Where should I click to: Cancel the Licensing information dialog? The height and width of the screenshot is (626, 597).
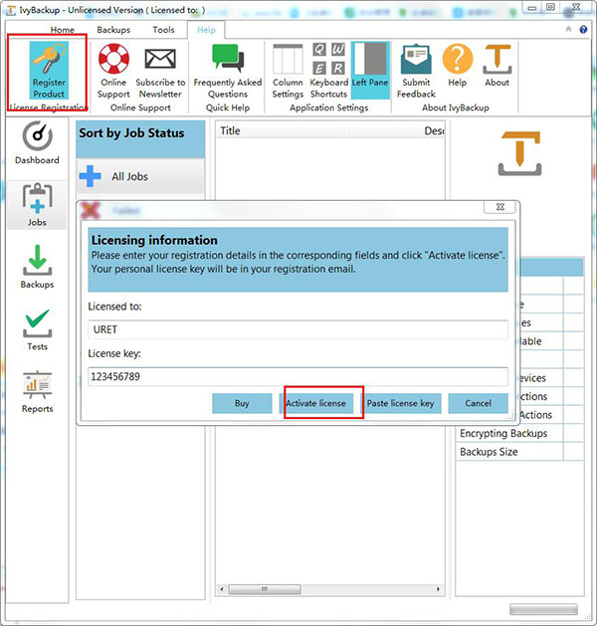pyautogui.click(x=478, y=403)
